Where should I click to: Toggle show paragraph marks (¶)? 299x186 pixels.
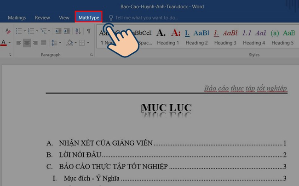click(x=89, y=31)
